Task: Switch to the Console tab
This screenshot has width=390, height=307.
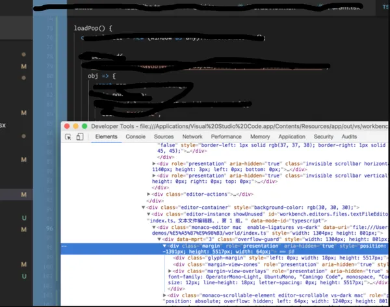Action: click(x=136, y=137)
